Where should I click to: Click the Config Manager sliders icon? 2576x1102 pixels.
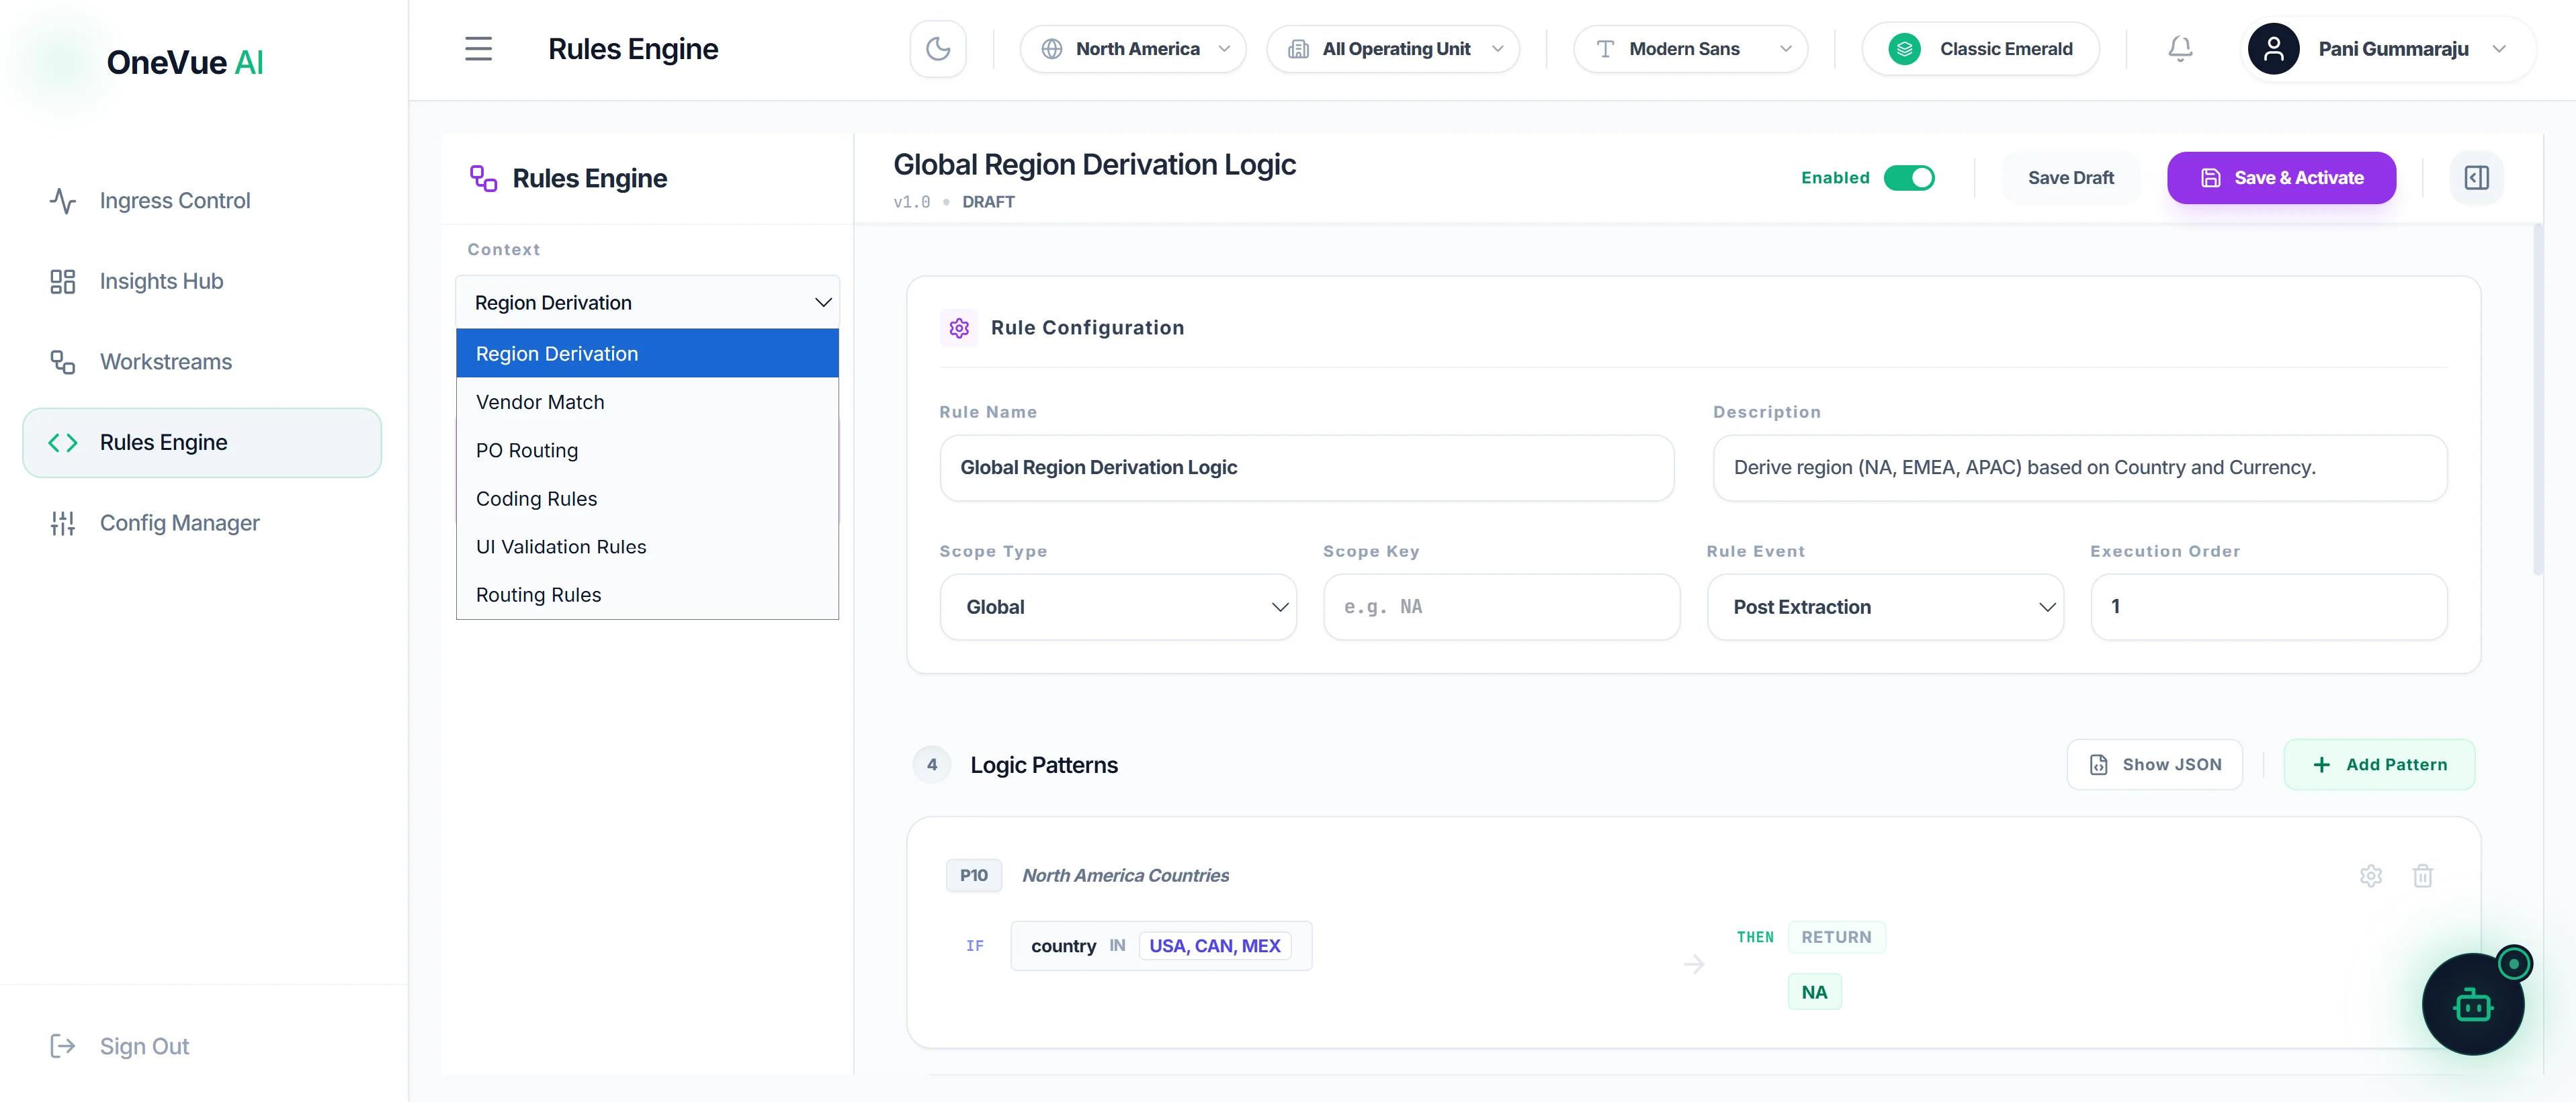point(63,522)
